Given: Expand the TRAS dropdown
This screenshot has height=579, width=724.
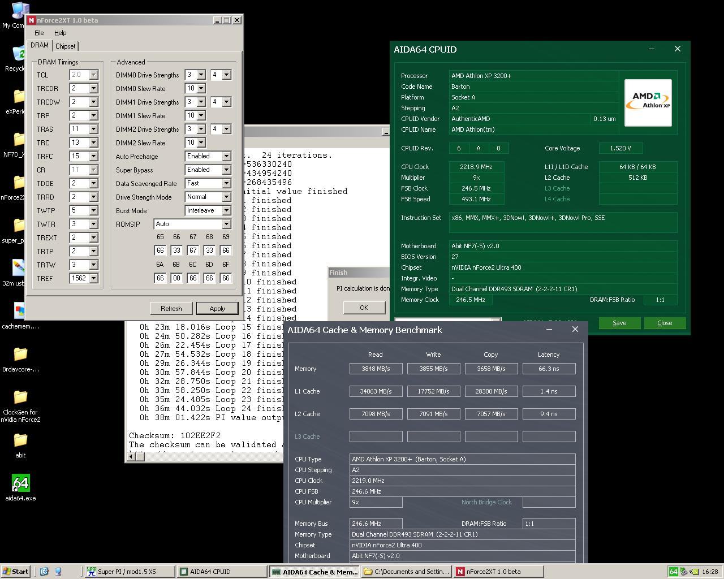Looking at the screenshot, I should [x=93, y=129].
